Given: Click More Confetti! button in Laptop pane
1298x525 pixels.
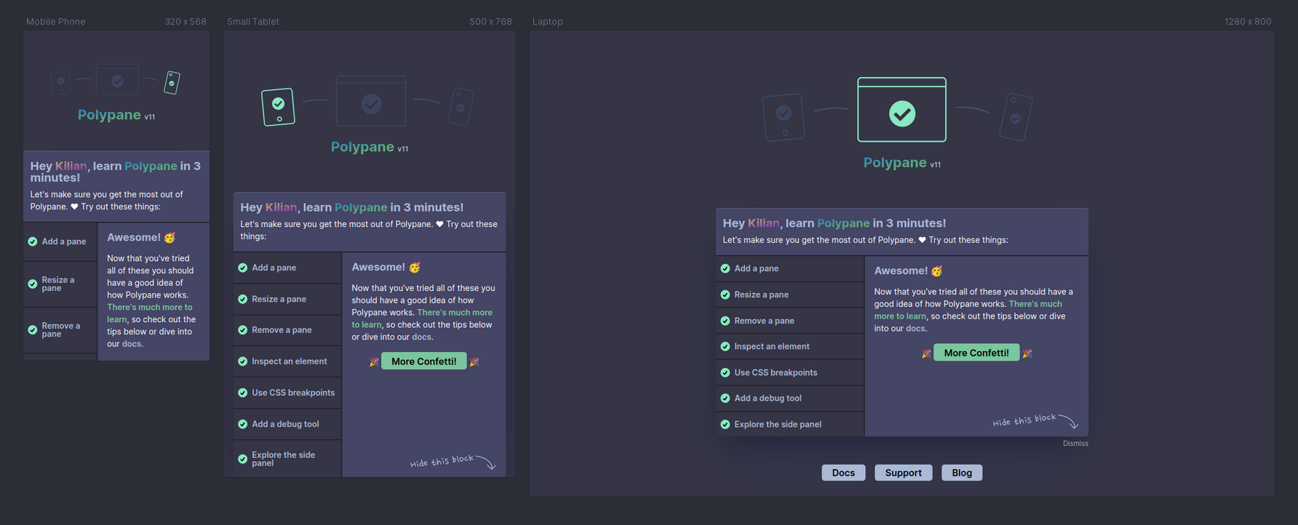Looking at the screenshot, I should click(x=976, y=353).
